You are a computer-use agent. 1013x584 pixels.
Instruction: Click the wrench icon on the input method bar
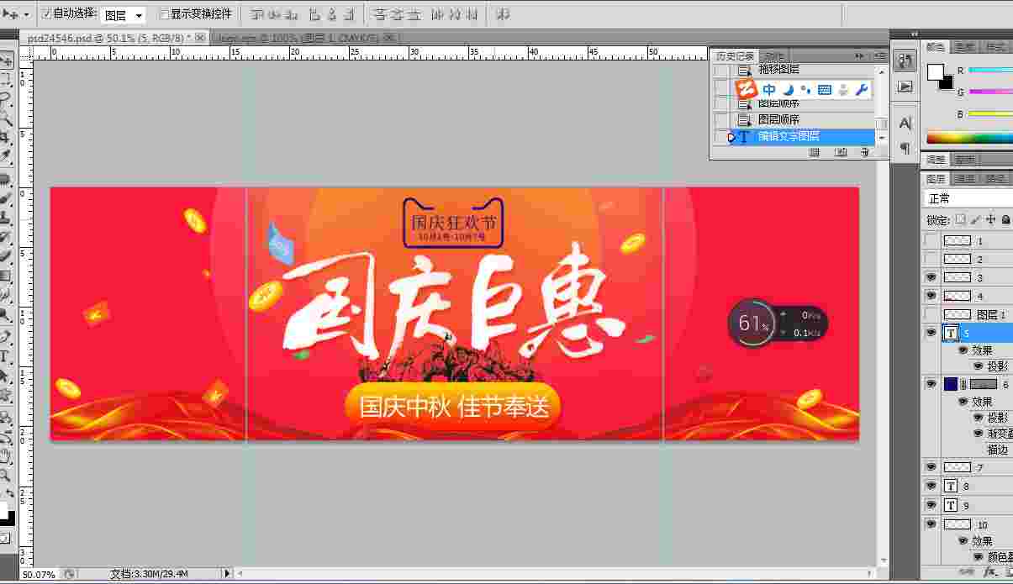[861, 89]
